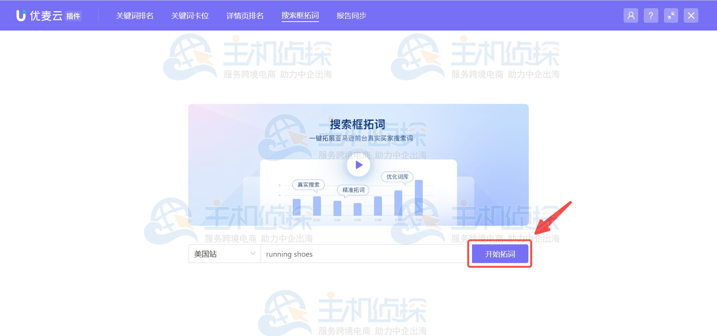Click the chevron arrow next to 美国站

pyautogui.click(x=254, y=254)
